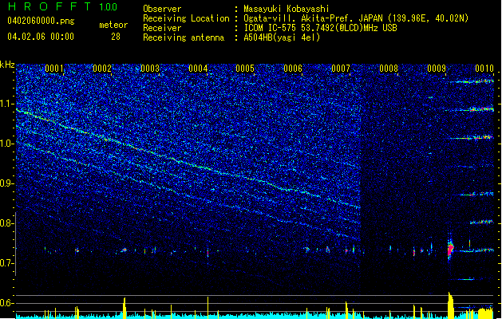Screen dimensions: 502x319
Task: Click the antenna value A504HB(yagi 4el)
Action: pos(282,37)
